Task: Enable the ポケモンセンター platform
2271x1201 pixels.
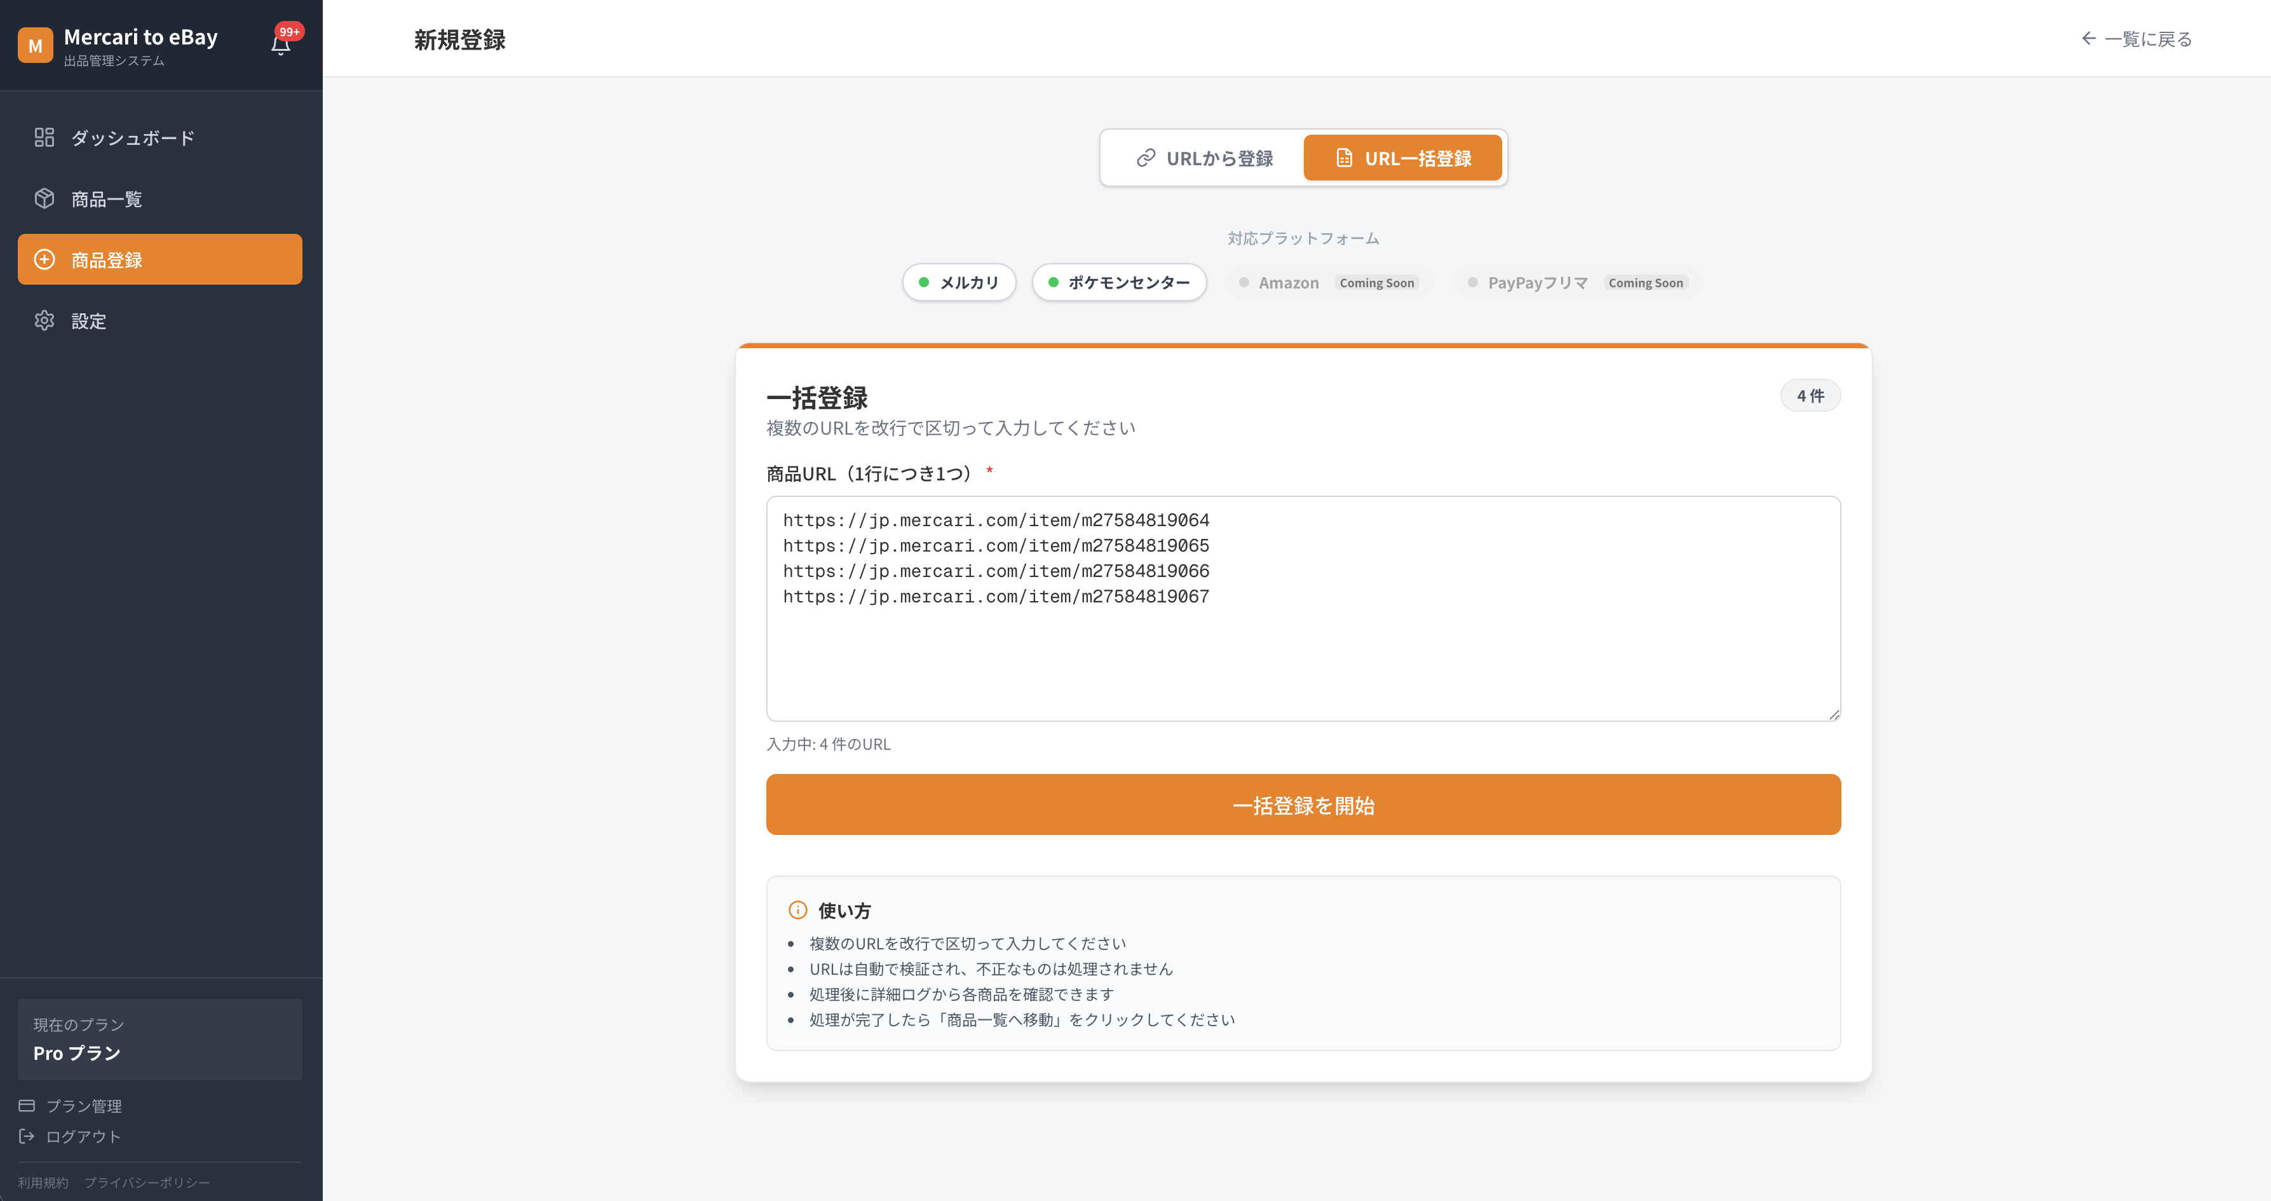Action: pos(1119,282)
